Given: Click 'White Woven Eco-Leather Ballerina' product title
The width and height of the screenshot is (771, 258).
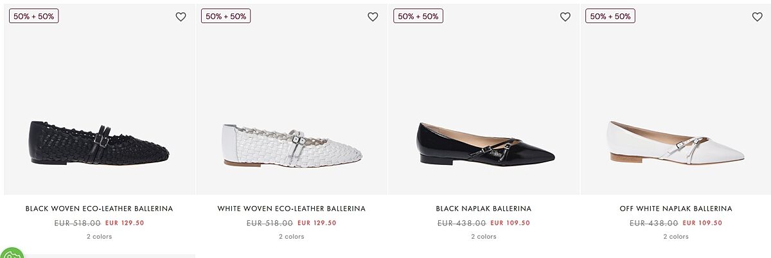Looking at the screenshot, I should 292,209.
